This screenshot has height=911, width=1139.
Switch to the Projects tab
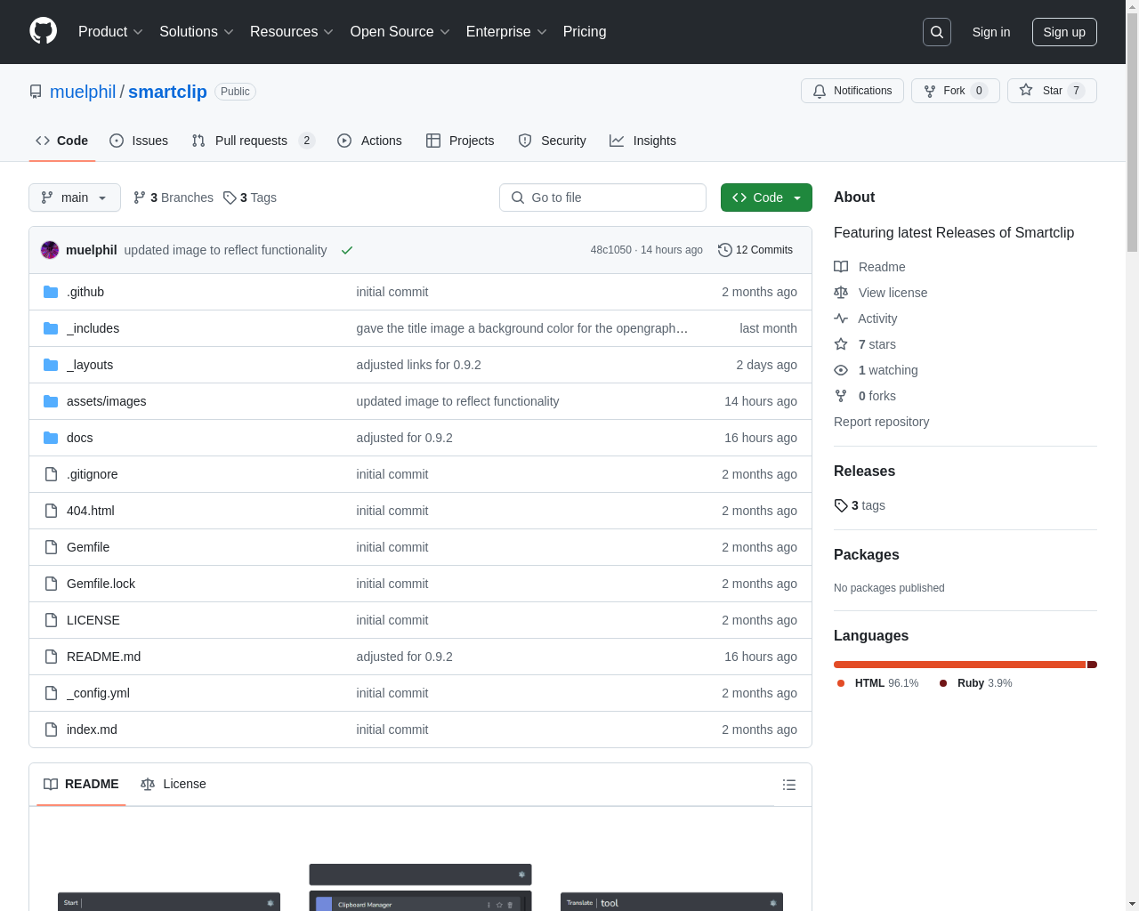coord(460,141)
